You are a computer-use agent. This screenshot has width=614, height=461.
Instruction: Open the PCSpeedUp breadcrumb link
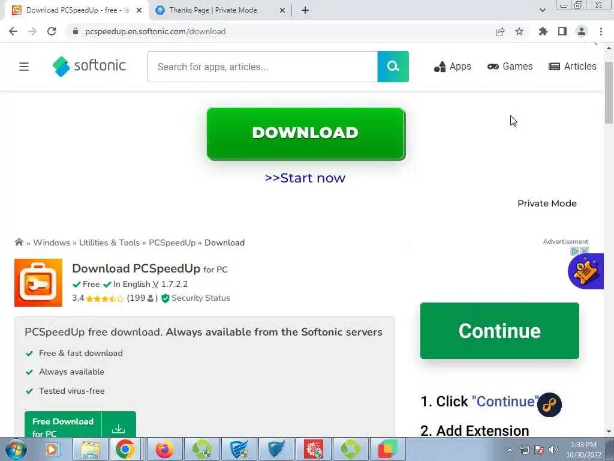point(172,243)
